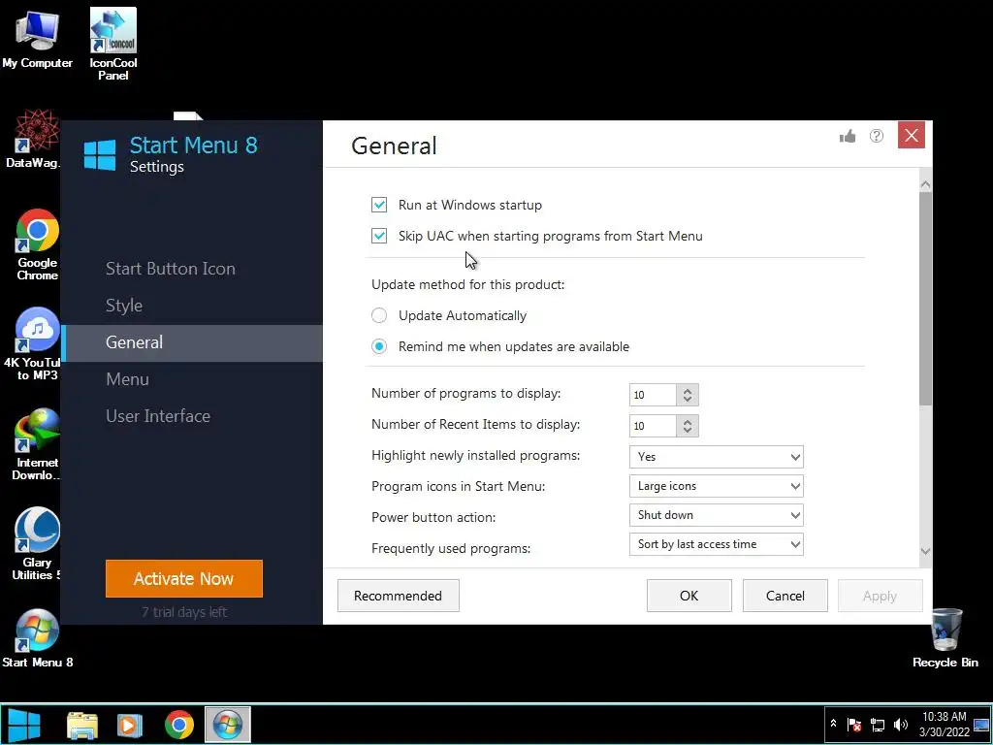
Task: Launch the media player taskbar icon
Action: coord(130,726)
